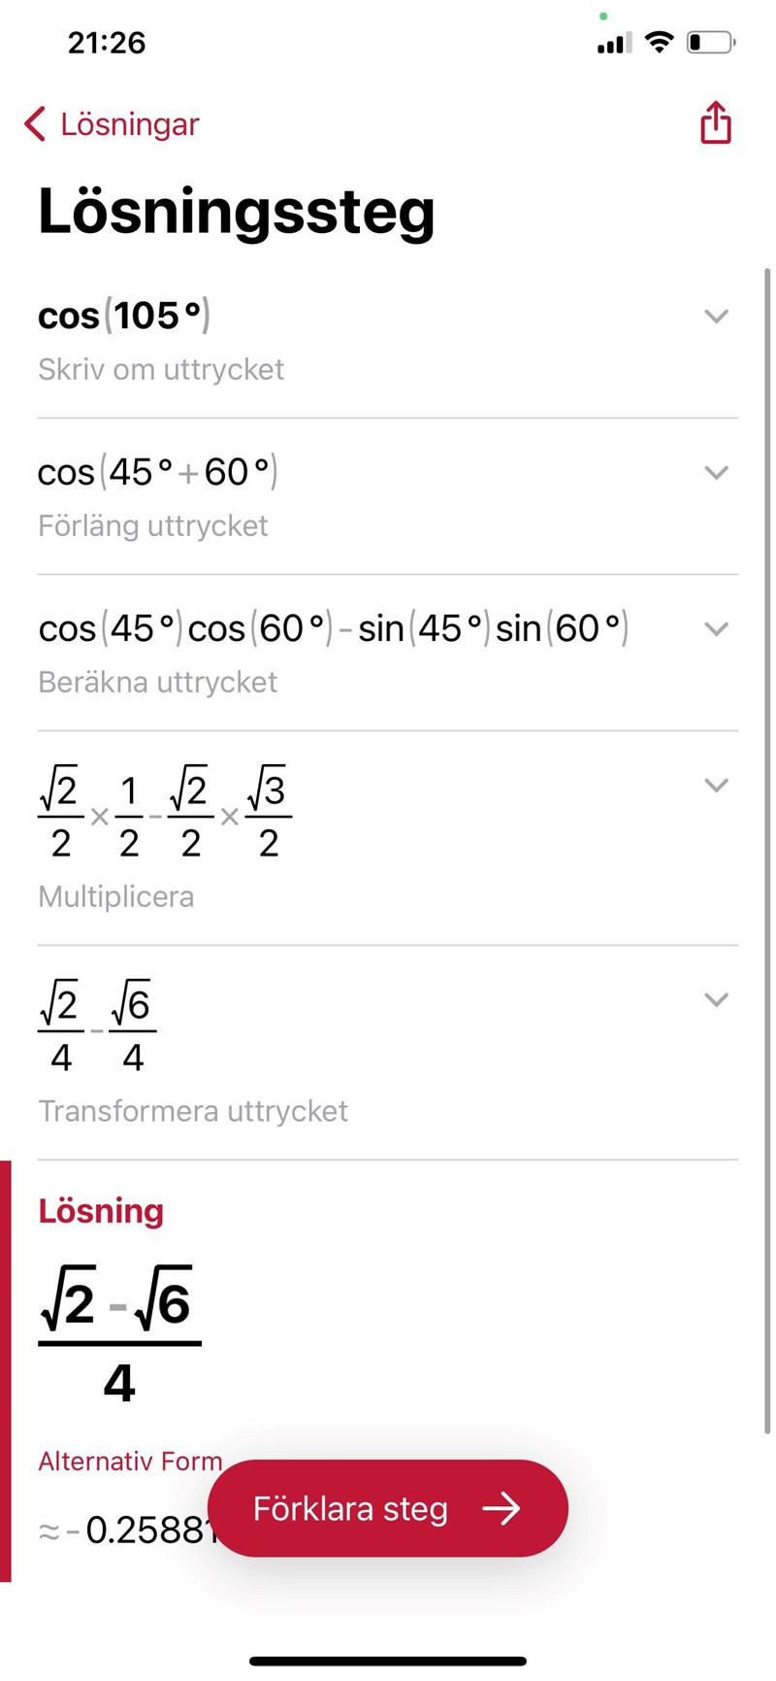Tap the share icon
Viewport: 776px width, 1681px height.
[x=716, y=123]
